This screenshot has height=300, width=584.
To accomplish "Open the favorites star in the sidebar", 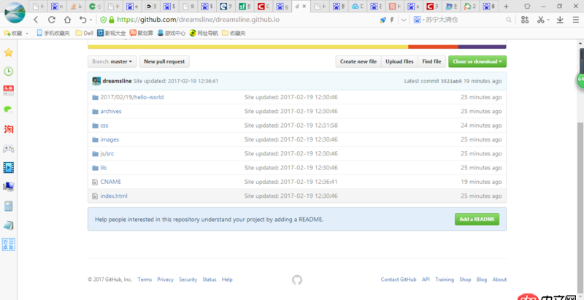I will 9,53.
